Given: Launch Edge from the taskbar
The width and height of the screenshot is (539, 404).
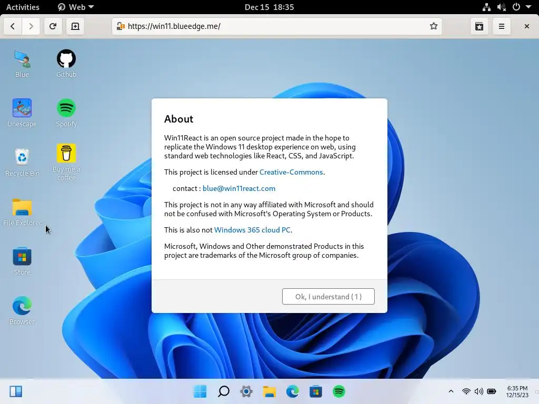Looking at the screenshot, I should 293,391.
